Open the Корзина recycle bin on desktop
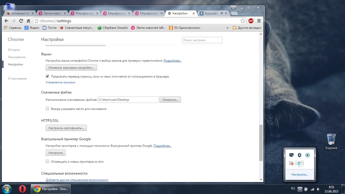 [332, 142]
